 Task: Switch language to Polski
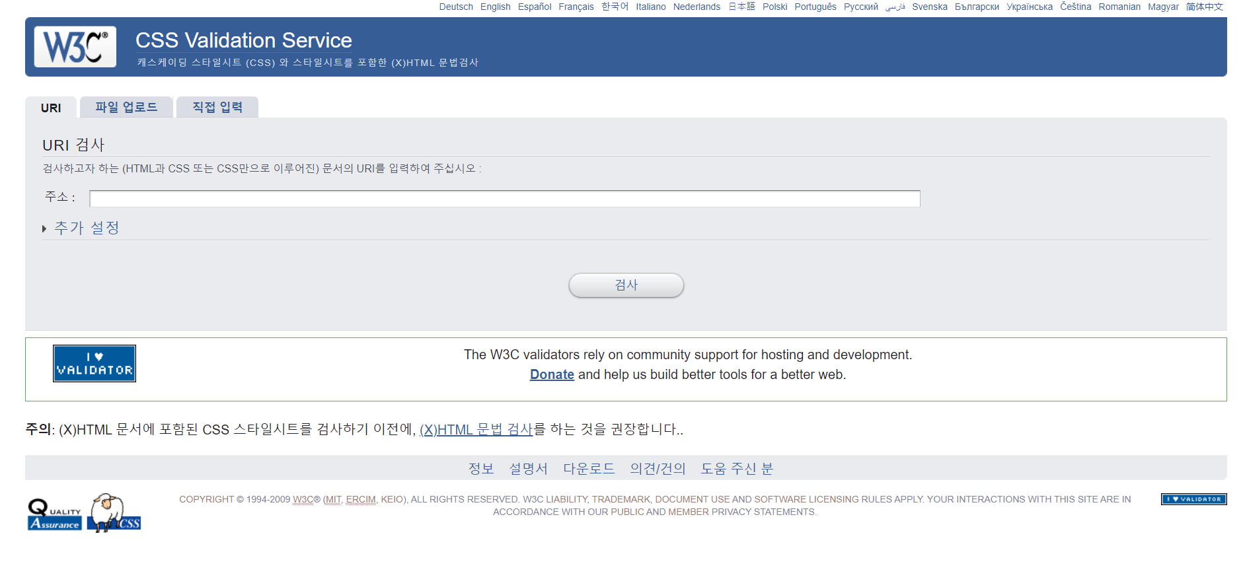tap(774, 7)
